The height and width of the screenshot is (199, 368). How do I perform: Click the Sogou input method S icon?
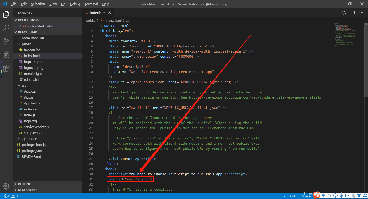(x=317, y=195)
